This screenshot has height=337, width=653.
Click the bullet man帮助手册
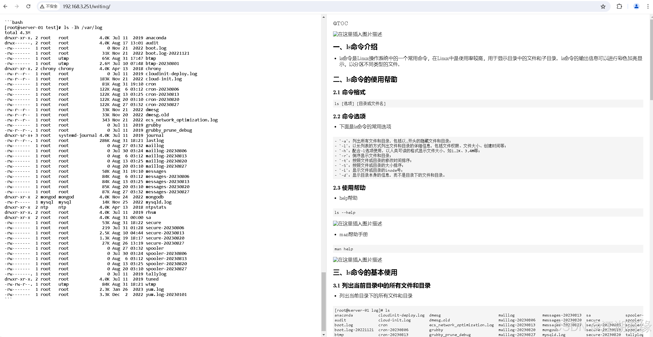tap(354, 234)
